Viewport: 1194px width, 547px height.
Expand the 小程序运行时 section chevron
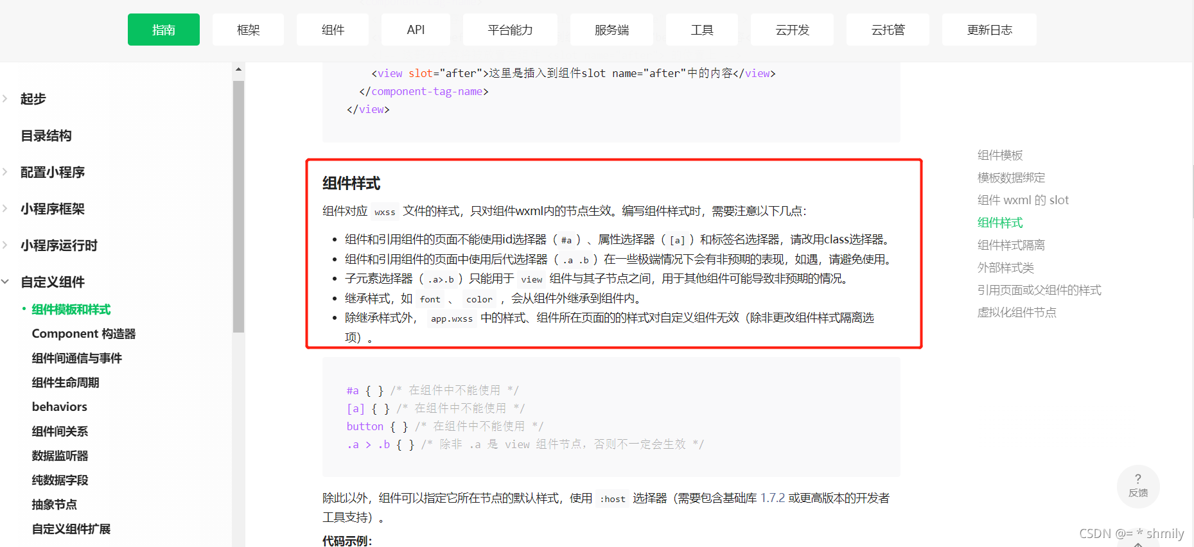coord(5,245)
